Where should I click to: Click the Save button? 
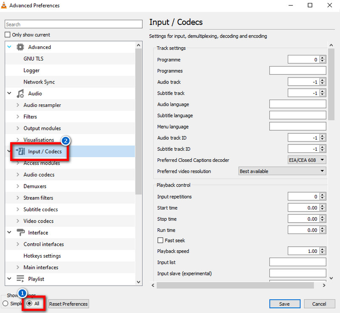click(x=285, y=304)
